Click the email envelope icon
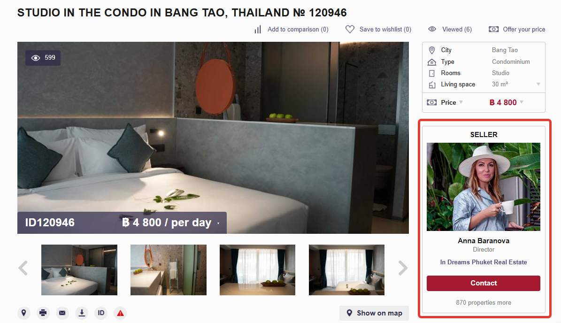Image resolution: width=561 pixels, height=323 pixels. (62, 313)
